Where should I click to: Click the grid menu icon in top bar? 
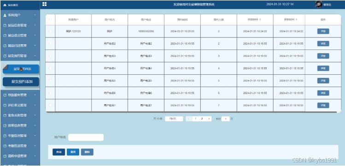pyautogui.click(x=44, y=4)
